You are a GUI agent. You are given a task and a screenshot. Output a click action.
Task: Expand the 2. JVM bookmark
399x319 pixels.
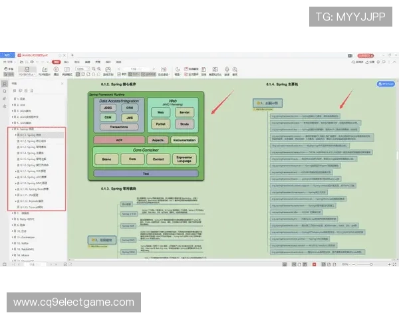click(x=12, y=105)
